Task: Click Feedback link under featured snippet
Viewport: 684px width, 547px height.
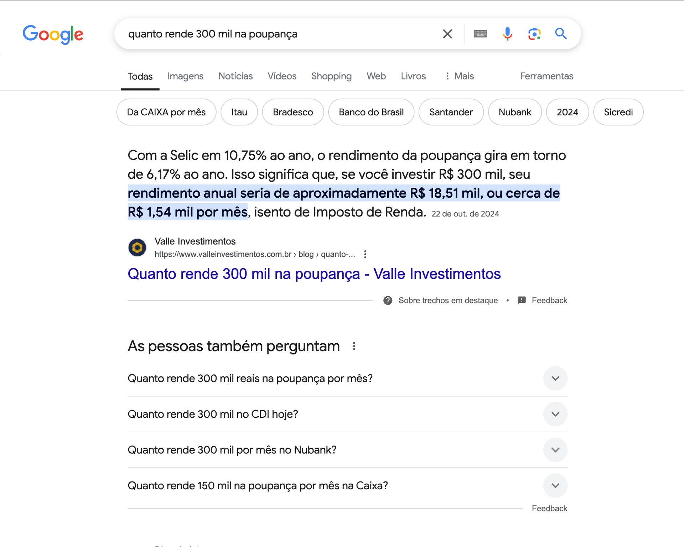Action: [x=549, y=301]
